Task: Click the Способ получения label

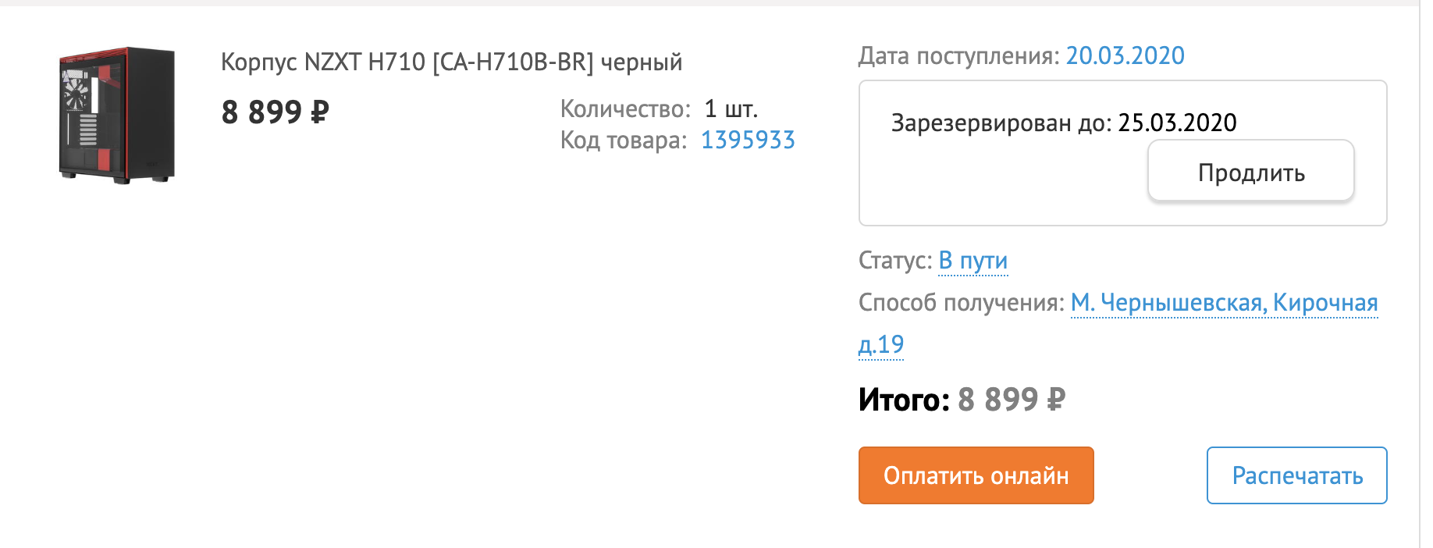Action: point(961,302)
